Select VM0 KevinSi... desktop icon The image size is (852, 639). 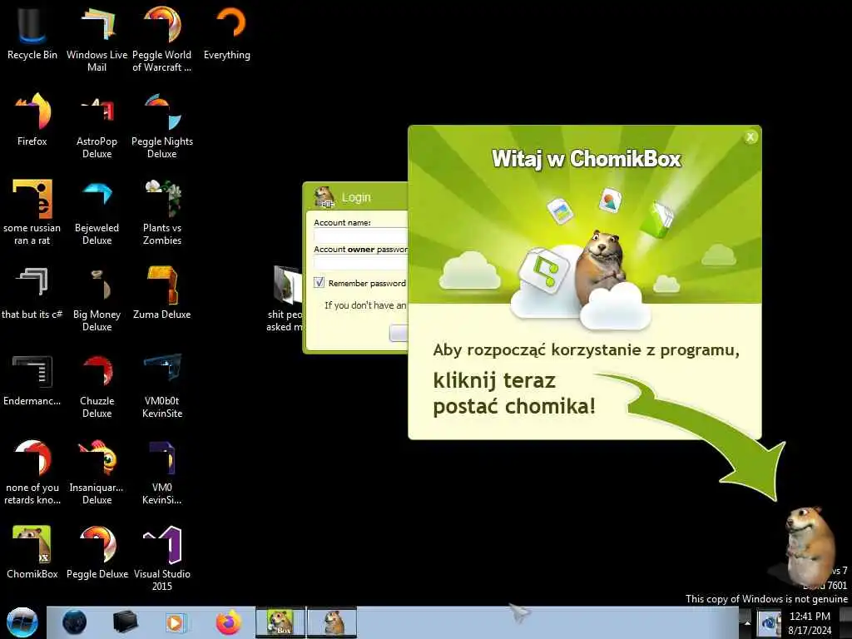tap(162, 472)
